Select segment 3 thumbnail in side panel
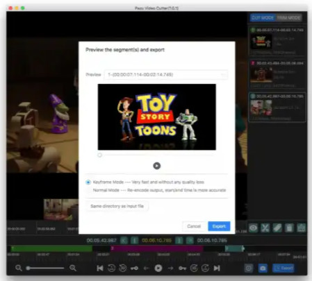Image resolution: width=312 pixels, height=281 pixels. (261, 108)
